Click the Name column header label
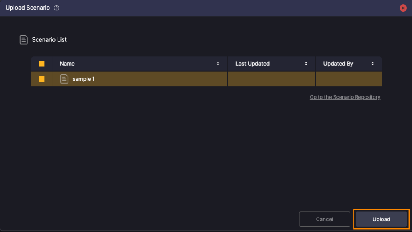The image size is (412, 232). coord(67,64)
